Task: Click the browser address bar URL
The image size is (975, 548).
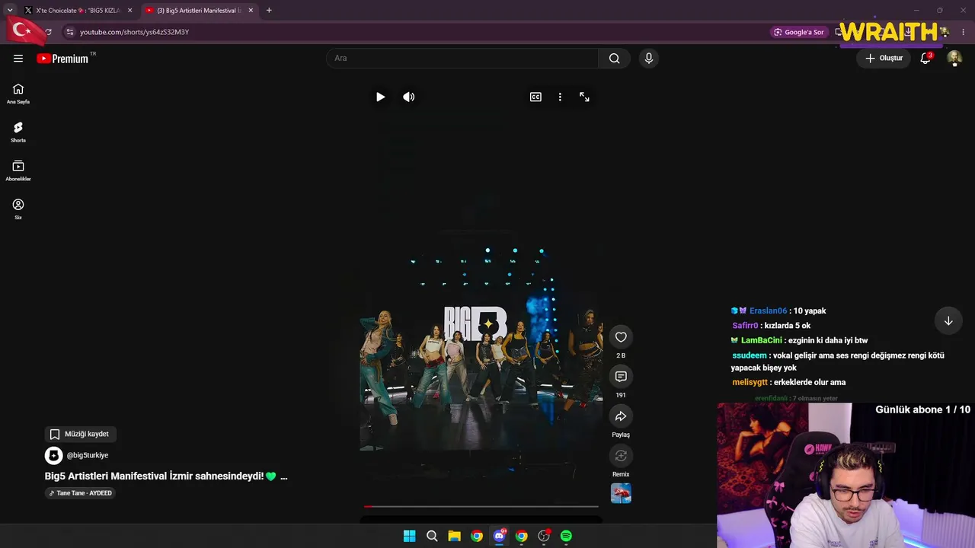Action: click(x=135, y=32)
